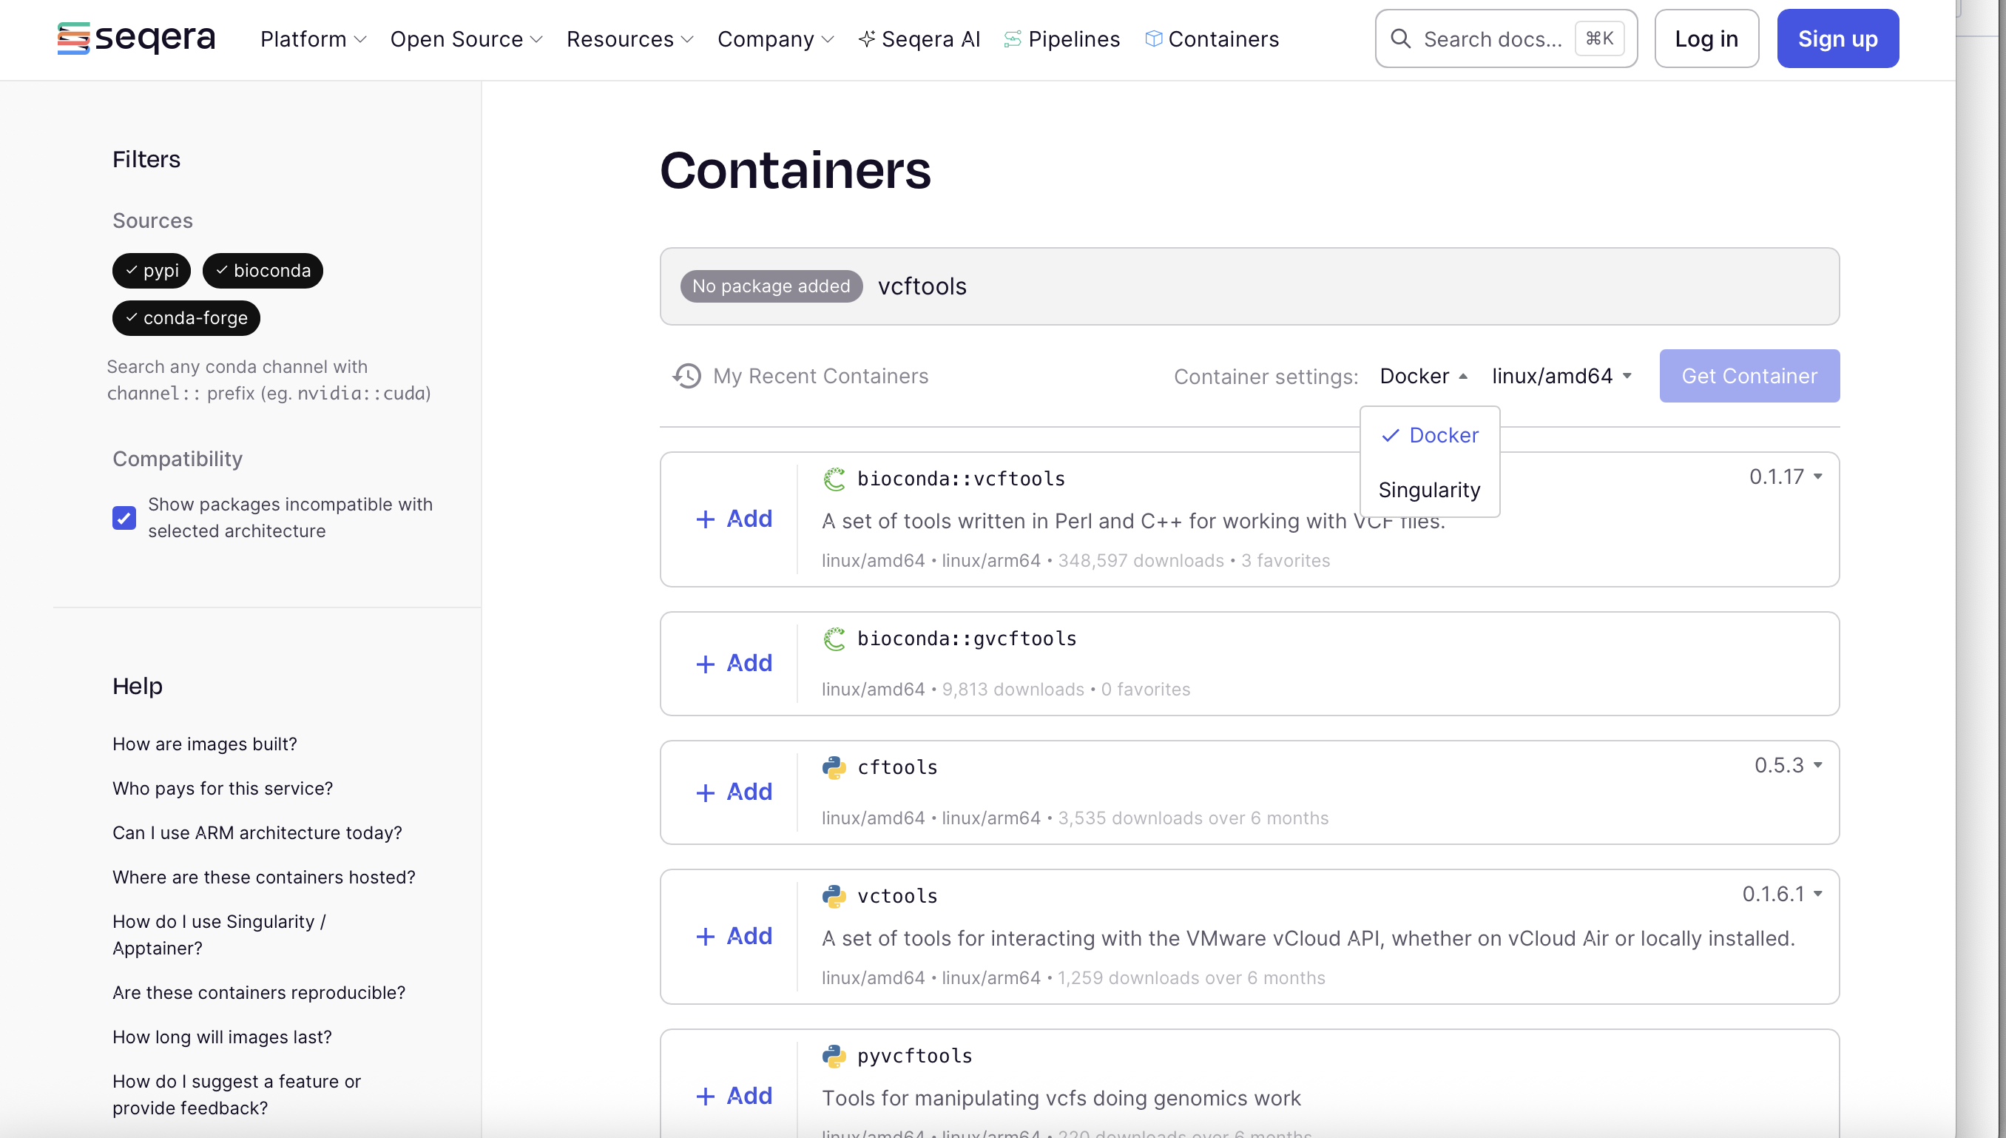Click the search magnifier icon
2006x1138 pixels.
tap(1401, 39)
